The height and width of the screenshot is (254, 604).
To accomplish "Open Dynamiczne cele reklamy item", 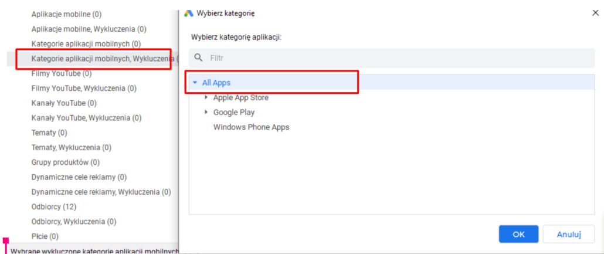I will (x=79, y=177).
